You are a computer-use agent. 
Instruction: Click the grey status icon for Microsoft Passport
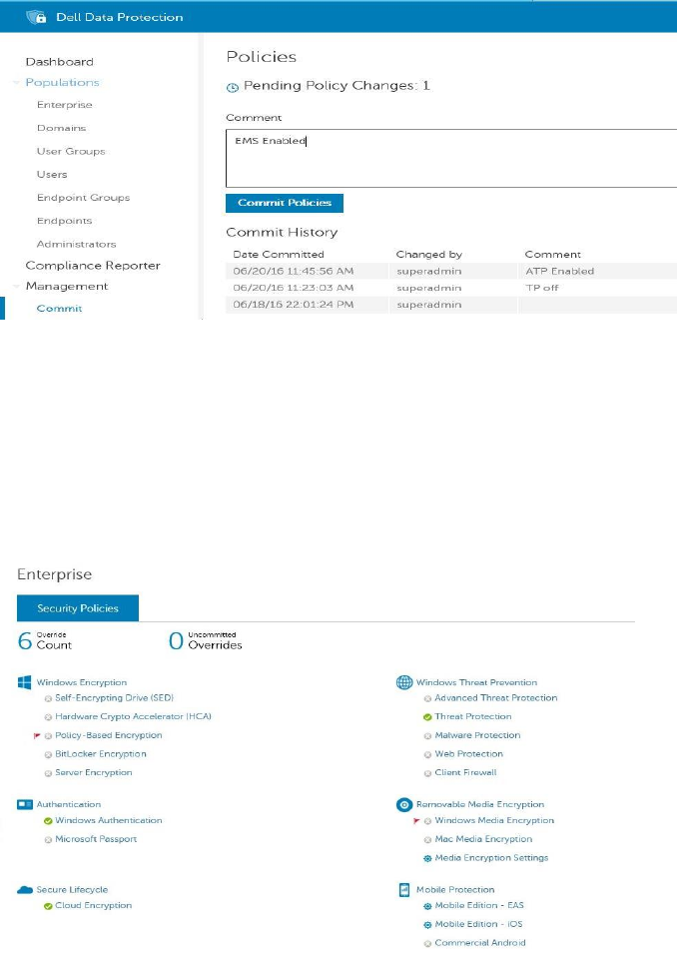tap(48, 840)
